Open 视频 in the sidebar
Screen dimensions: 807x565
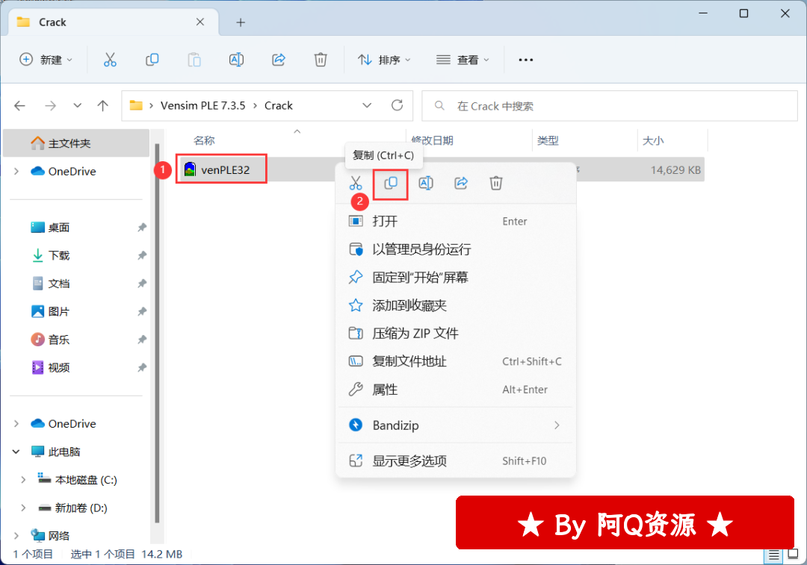pyautogui.click(x=58, y=367)
